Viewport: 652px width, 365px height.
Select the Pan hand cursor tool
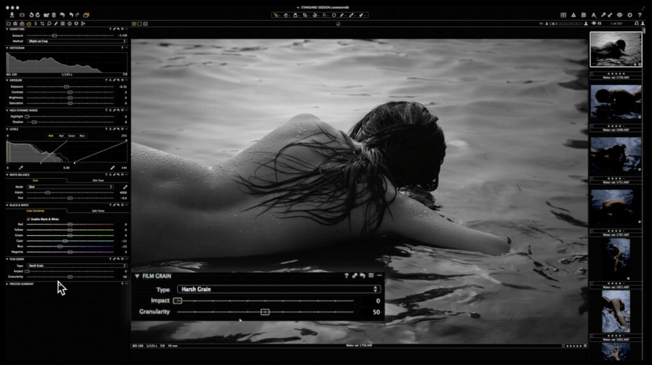[x=286, y=15]
